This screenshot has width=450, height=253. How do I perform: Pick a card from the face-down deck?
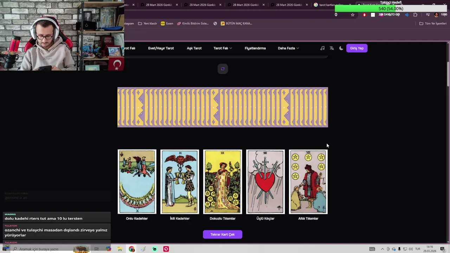223,107
